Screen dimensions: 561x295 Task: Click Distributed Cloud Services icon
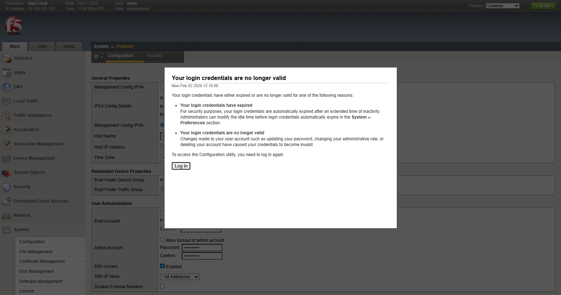point(6,201)
